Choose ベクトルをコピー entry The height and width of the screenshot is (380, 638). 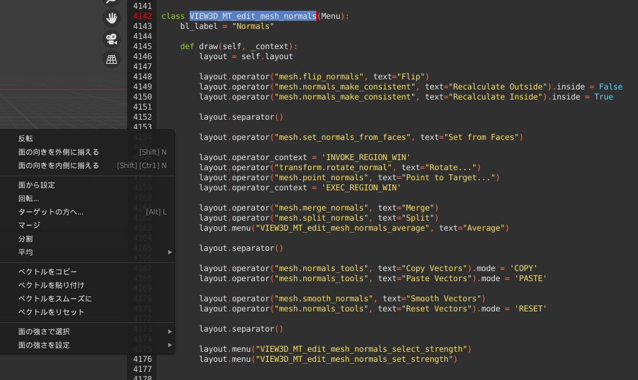87,272
